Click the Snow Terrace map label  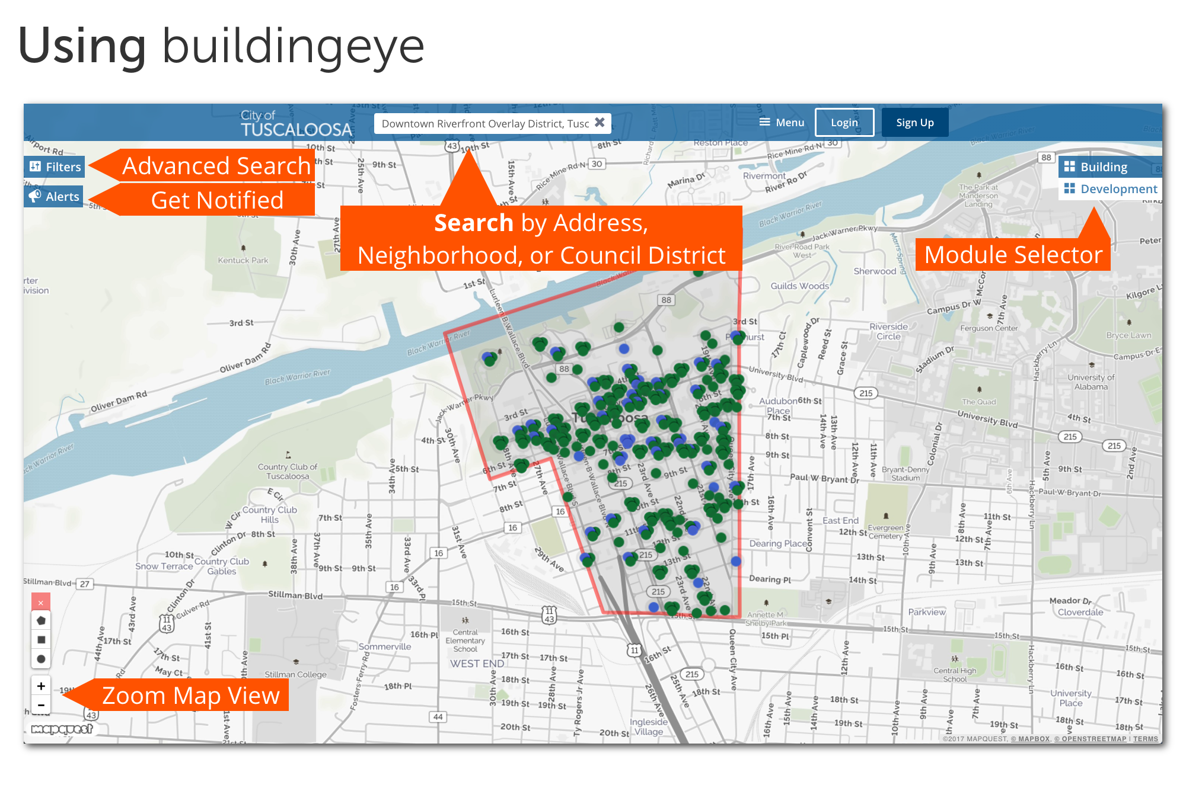pyautogui.click(x=164, y=566)
